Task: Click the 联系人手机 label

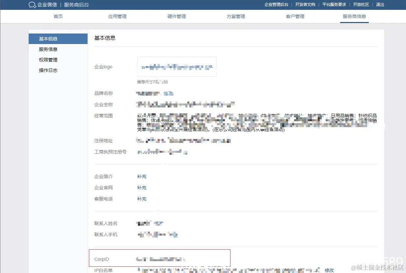Action: click(106, 235)
